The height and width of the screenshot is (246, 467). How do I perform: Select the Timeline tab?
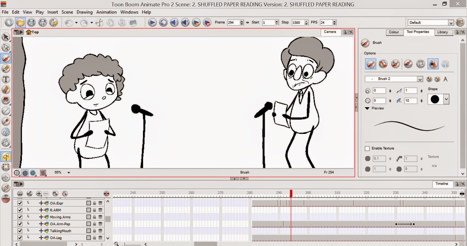coord(442,184)
